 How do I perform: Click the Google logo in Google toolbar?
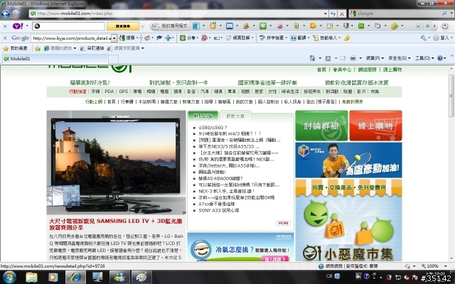[20, 38]
